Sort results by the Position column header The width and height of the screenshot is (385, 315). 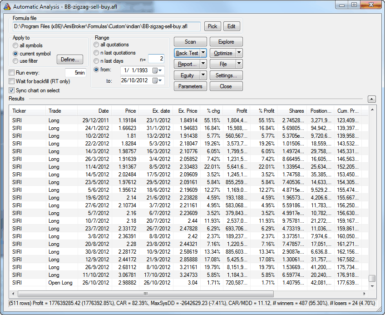[321, 111]
